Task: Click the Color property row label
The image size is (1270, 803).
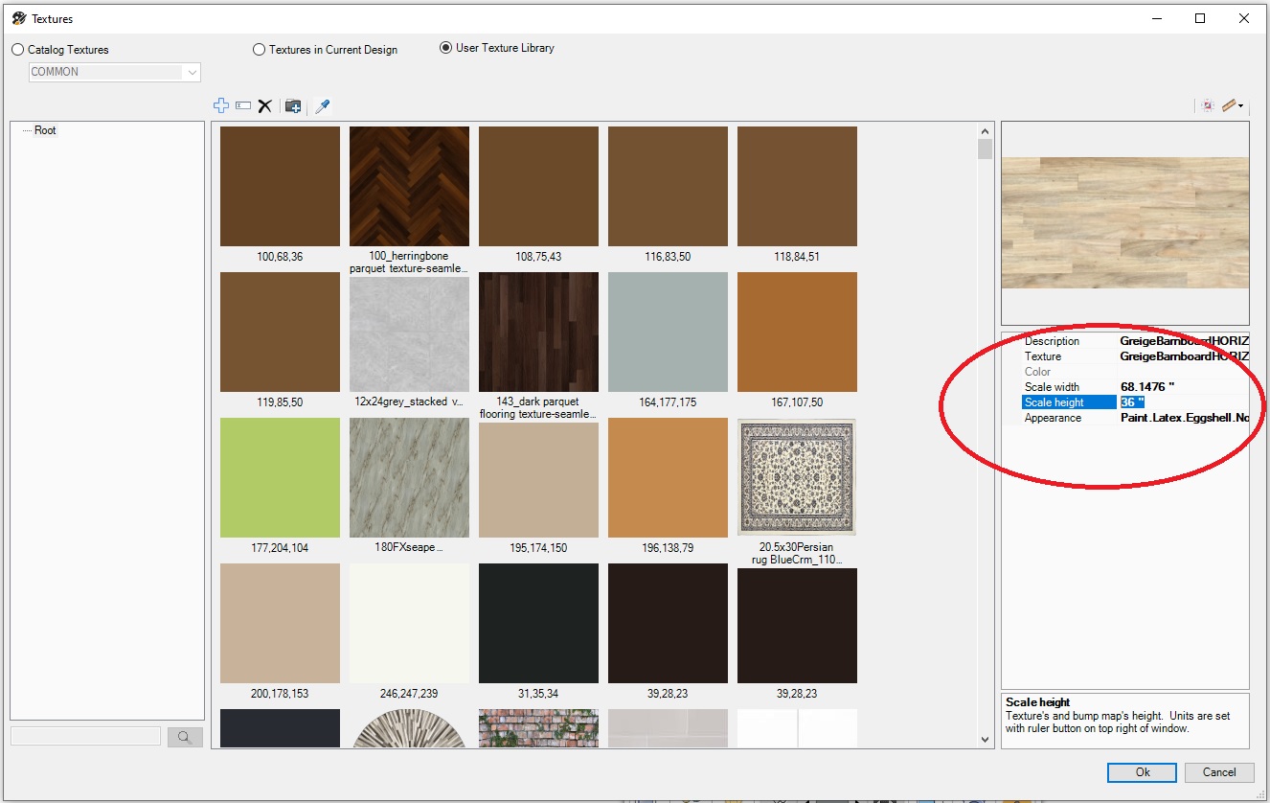Action: click(x=1037, y=372)
